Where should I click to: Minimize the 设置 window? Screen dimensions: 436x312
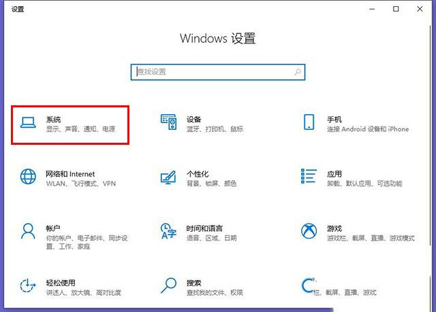pos(372,9)
